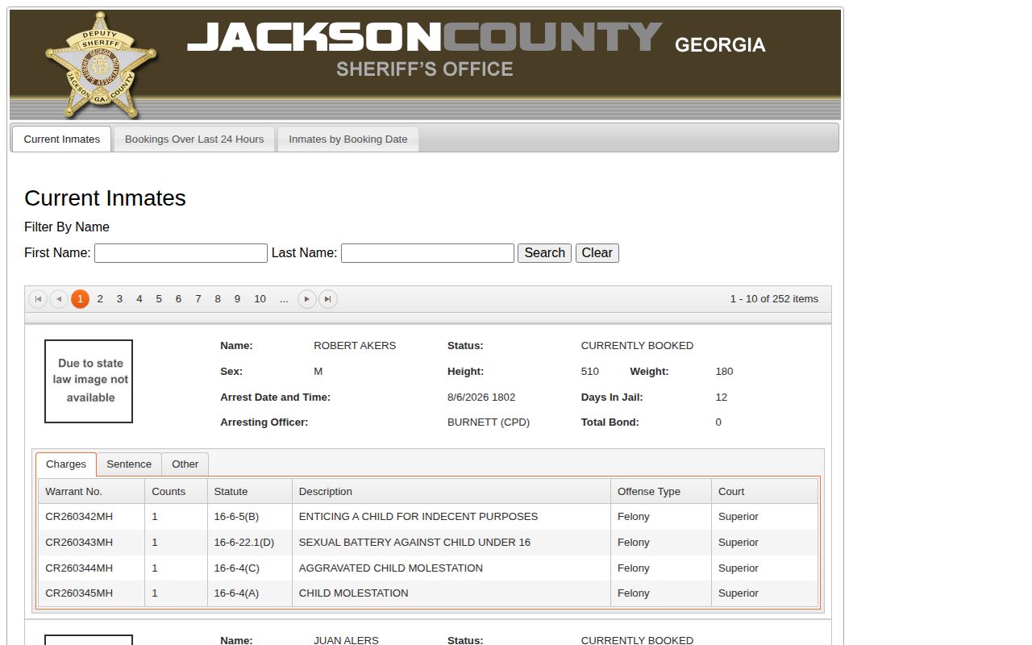Go to page 6 of results
The width and height of the screenshot is (1032, 645).
(178, 299)
